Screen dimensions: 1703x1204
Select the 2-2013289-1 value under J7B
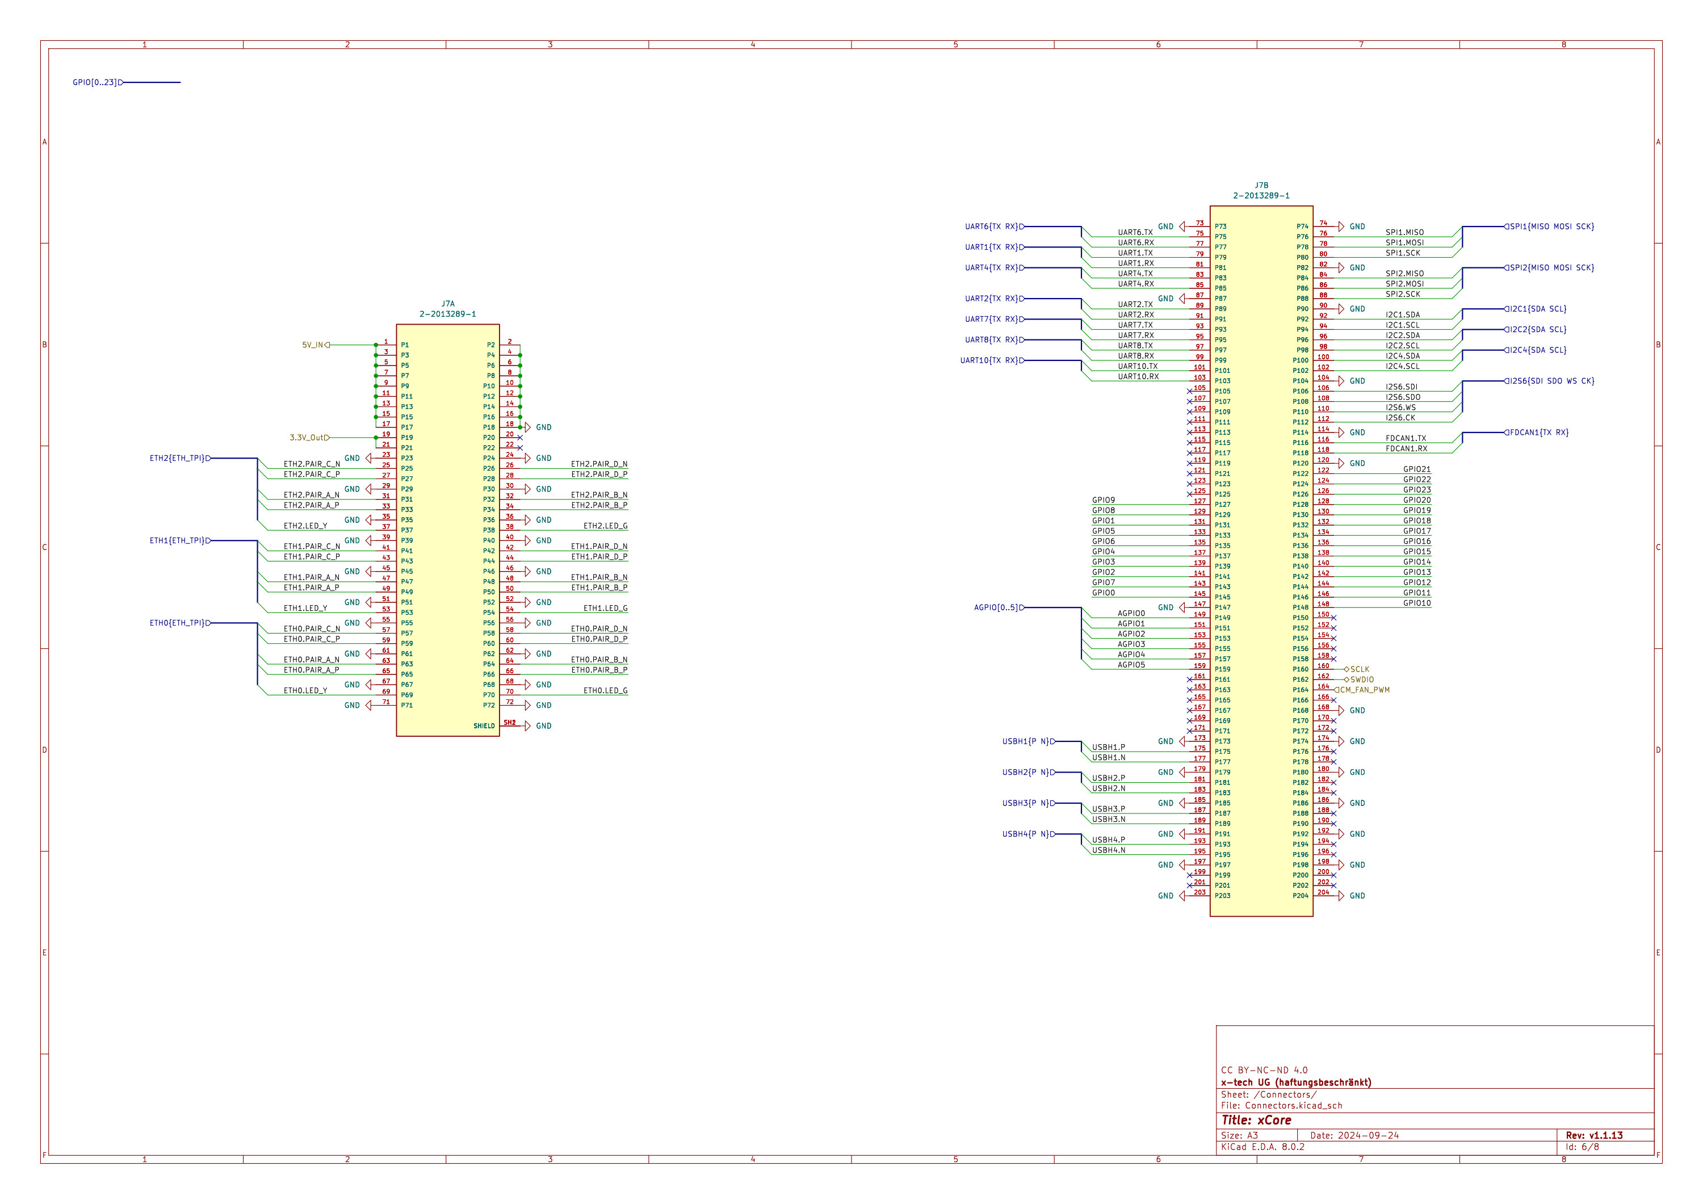point(1262,196)
